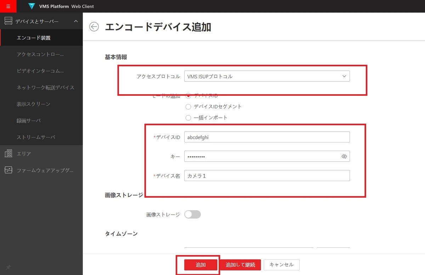The width and height of the screenshot is (425, 275).
Task: Go back using the circled arrow icon
Action: 94,27
